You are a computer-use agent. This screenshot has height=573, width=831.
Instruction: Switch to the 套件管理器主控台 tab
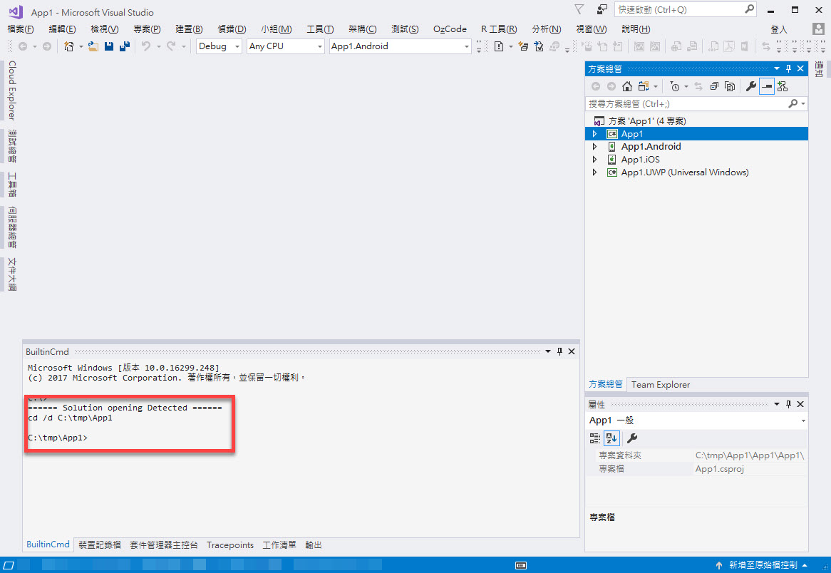[x=164, y=545]
